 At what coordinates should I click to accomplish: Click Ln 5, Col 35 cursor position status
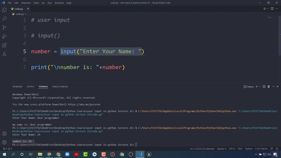tap(202, 149)
